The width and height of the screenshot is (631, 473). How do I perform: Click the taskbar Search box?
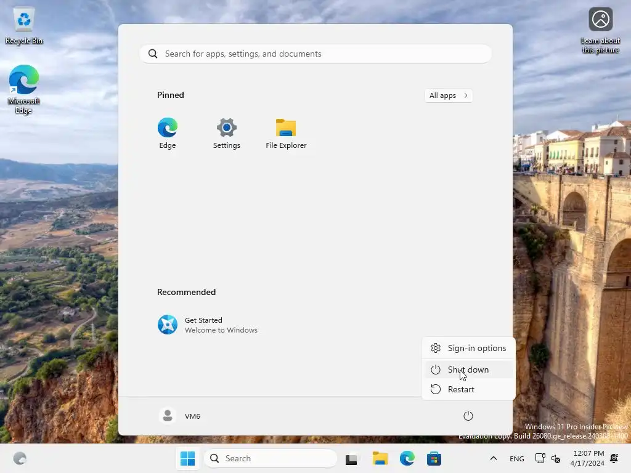click(x=271, y=458)
